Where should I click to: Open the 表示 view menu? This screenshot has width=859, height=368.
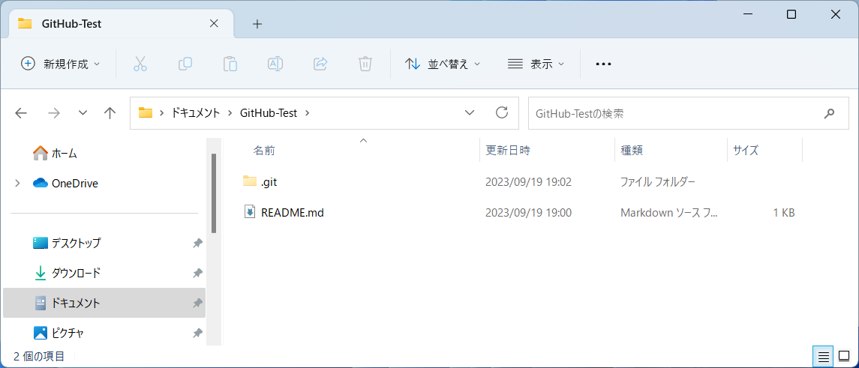(536, 64)
